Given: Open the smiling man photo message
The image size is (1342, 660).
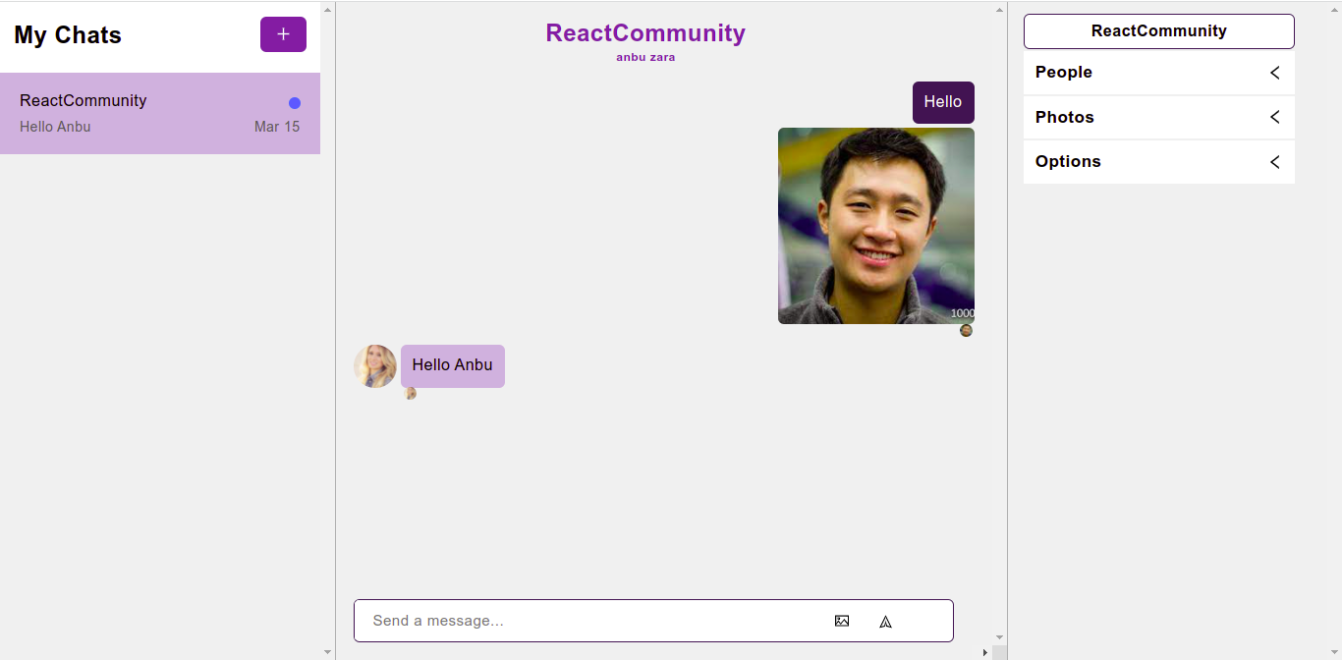Looking at the screenshot, I should [875, 226].
